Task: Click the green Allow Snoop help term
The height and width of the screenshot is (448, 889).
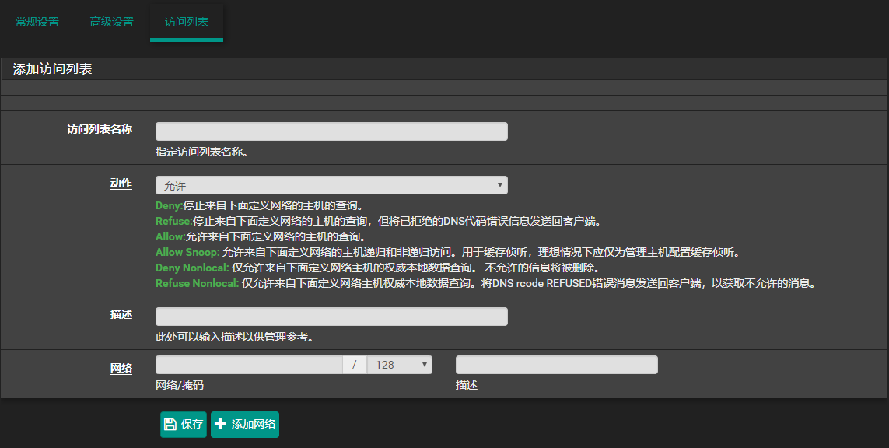Action: click(x=187, y=253)
